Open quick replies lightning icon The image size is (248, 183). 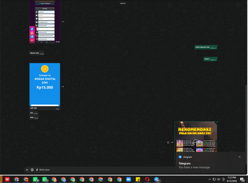coord(37,170)
